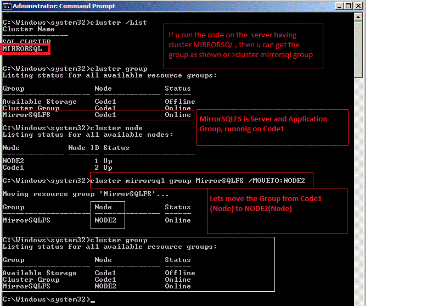Click the first 'cluster group' command line

[120, 69]
